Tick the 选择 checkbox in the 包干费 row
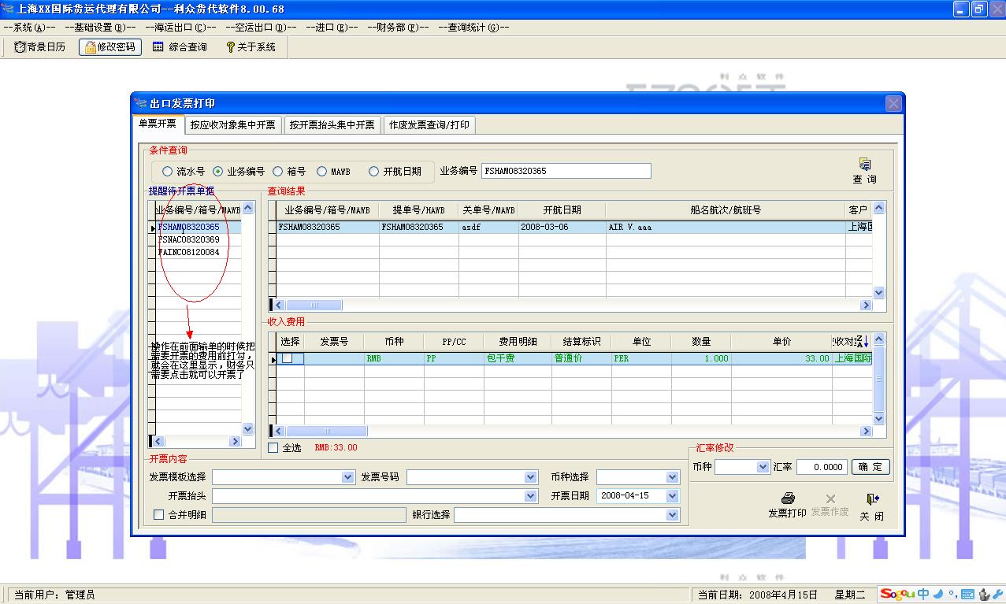Screen dimensions: 1006x604 click(x=288, y=358)
